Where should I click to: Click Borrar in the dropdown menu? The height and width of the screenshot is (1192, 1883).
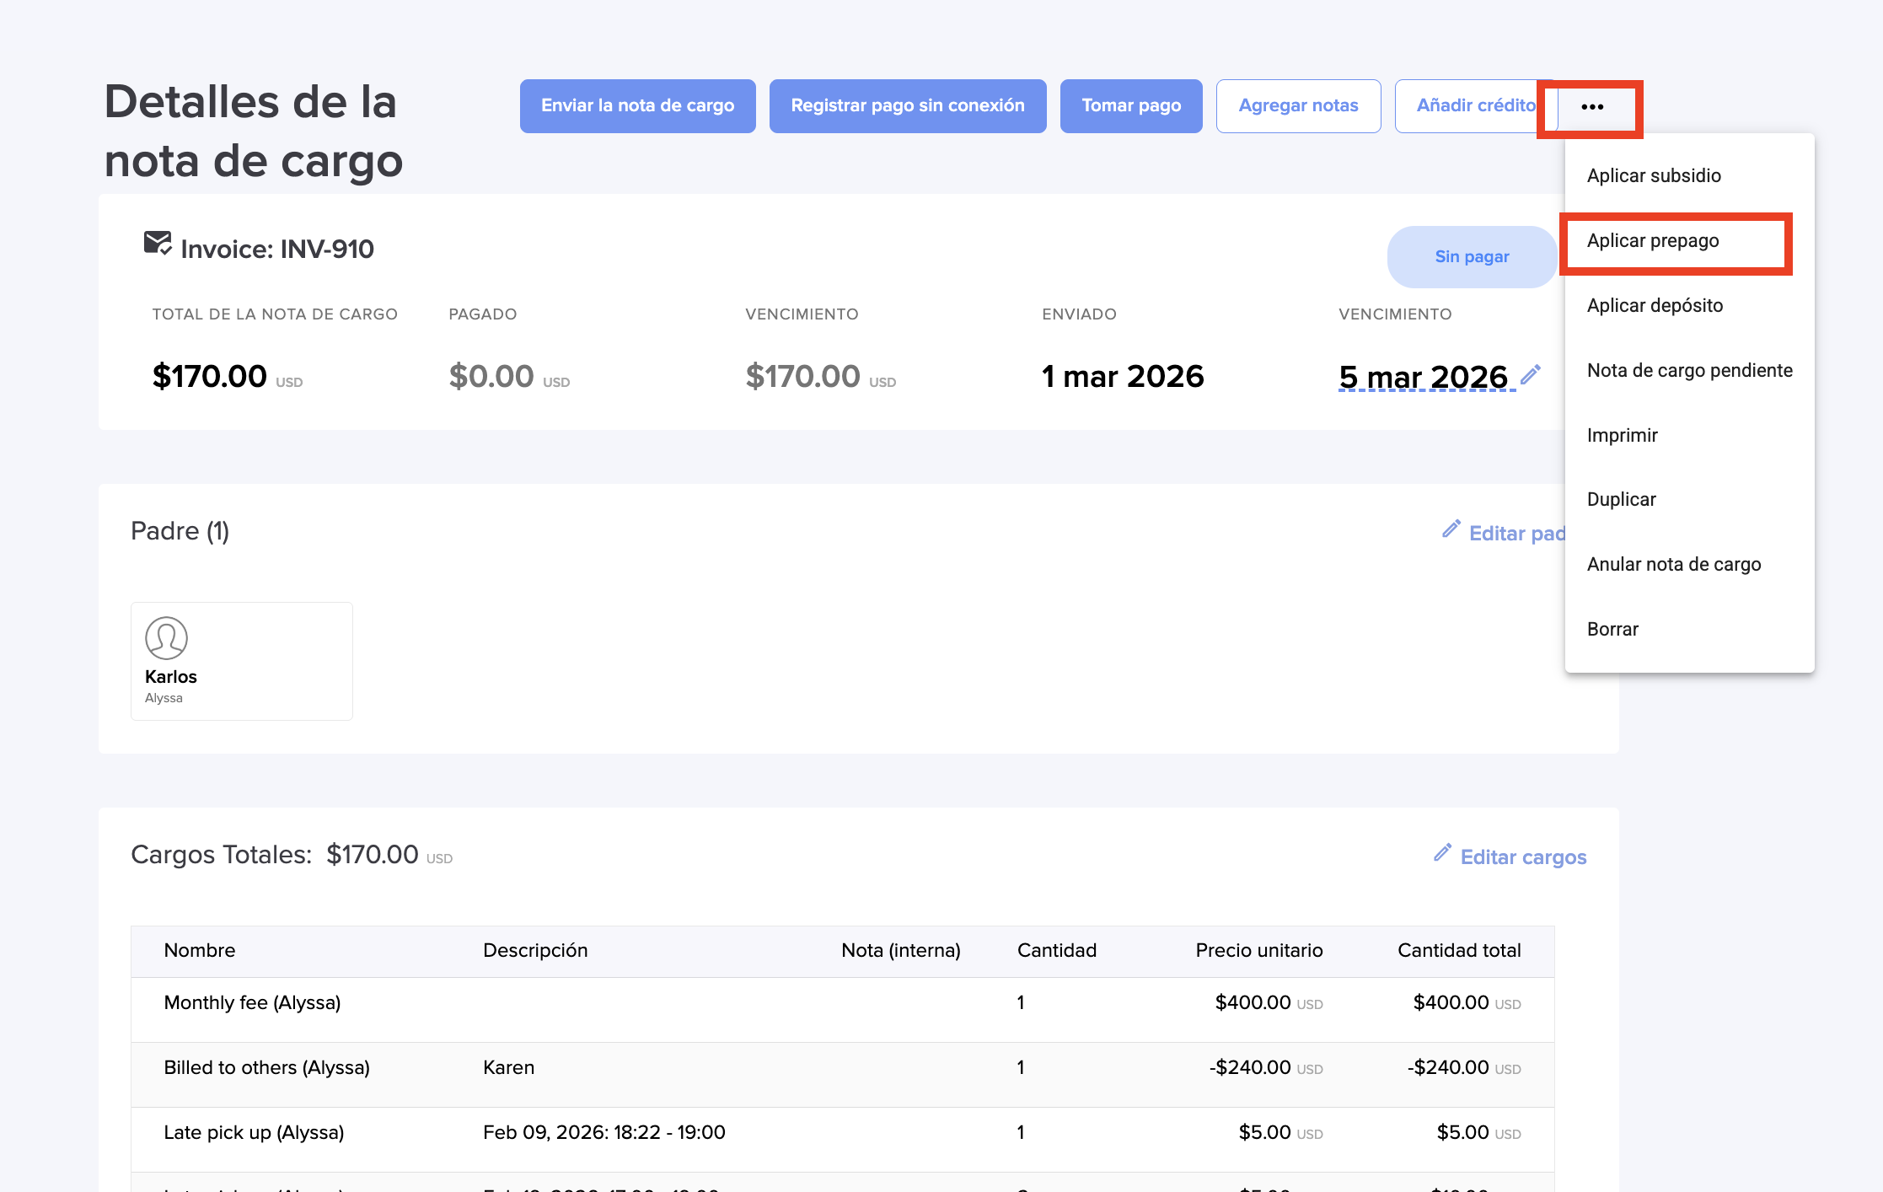(1612, 629)
